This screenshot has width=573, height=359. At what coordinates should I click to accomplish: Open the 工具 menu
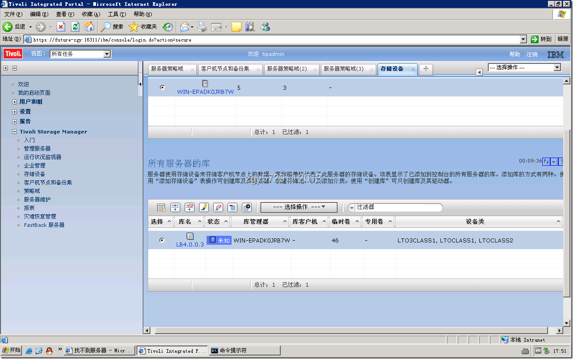pyautogui.click(x=117, y=14)
